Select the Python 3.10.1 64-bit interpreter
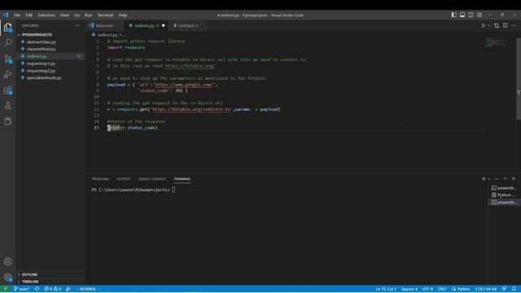 pos(485,289)
